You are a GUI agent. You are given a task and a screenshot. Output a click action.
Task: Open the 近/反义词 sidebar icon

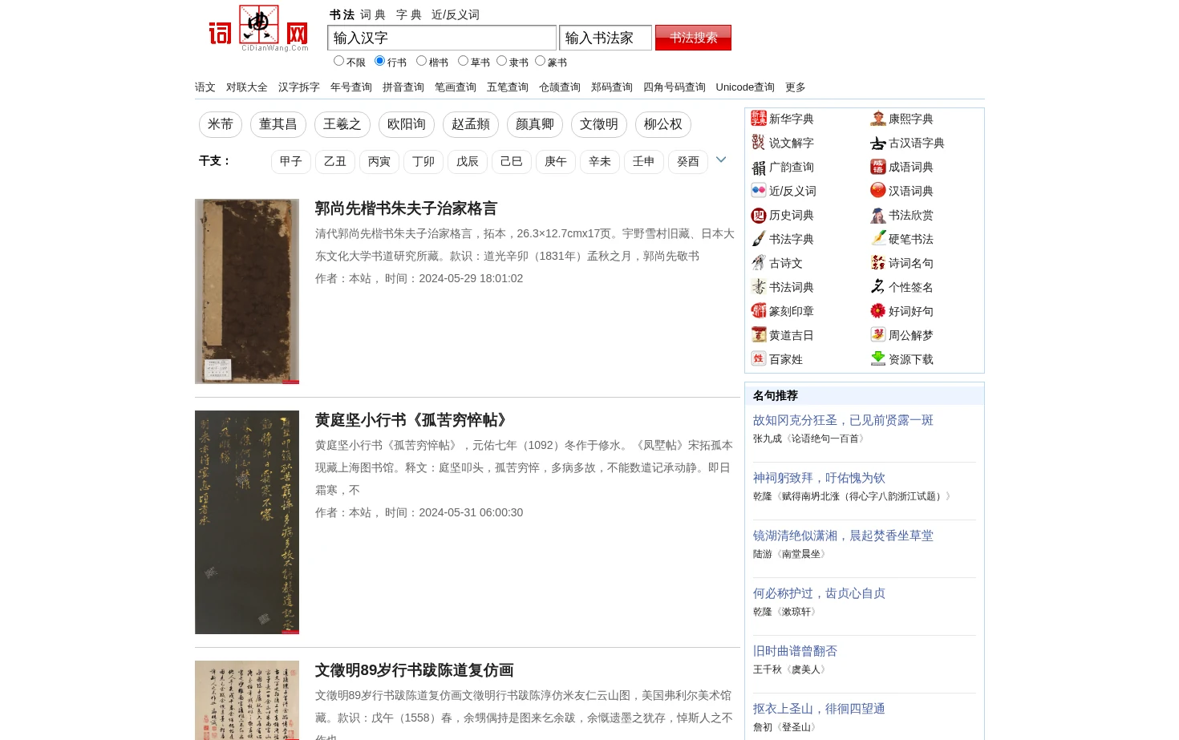coord(758,191)
